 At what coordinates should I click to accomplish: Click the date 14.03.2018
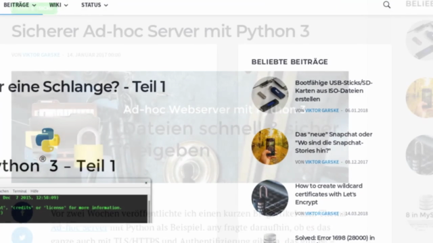point(357,213)
